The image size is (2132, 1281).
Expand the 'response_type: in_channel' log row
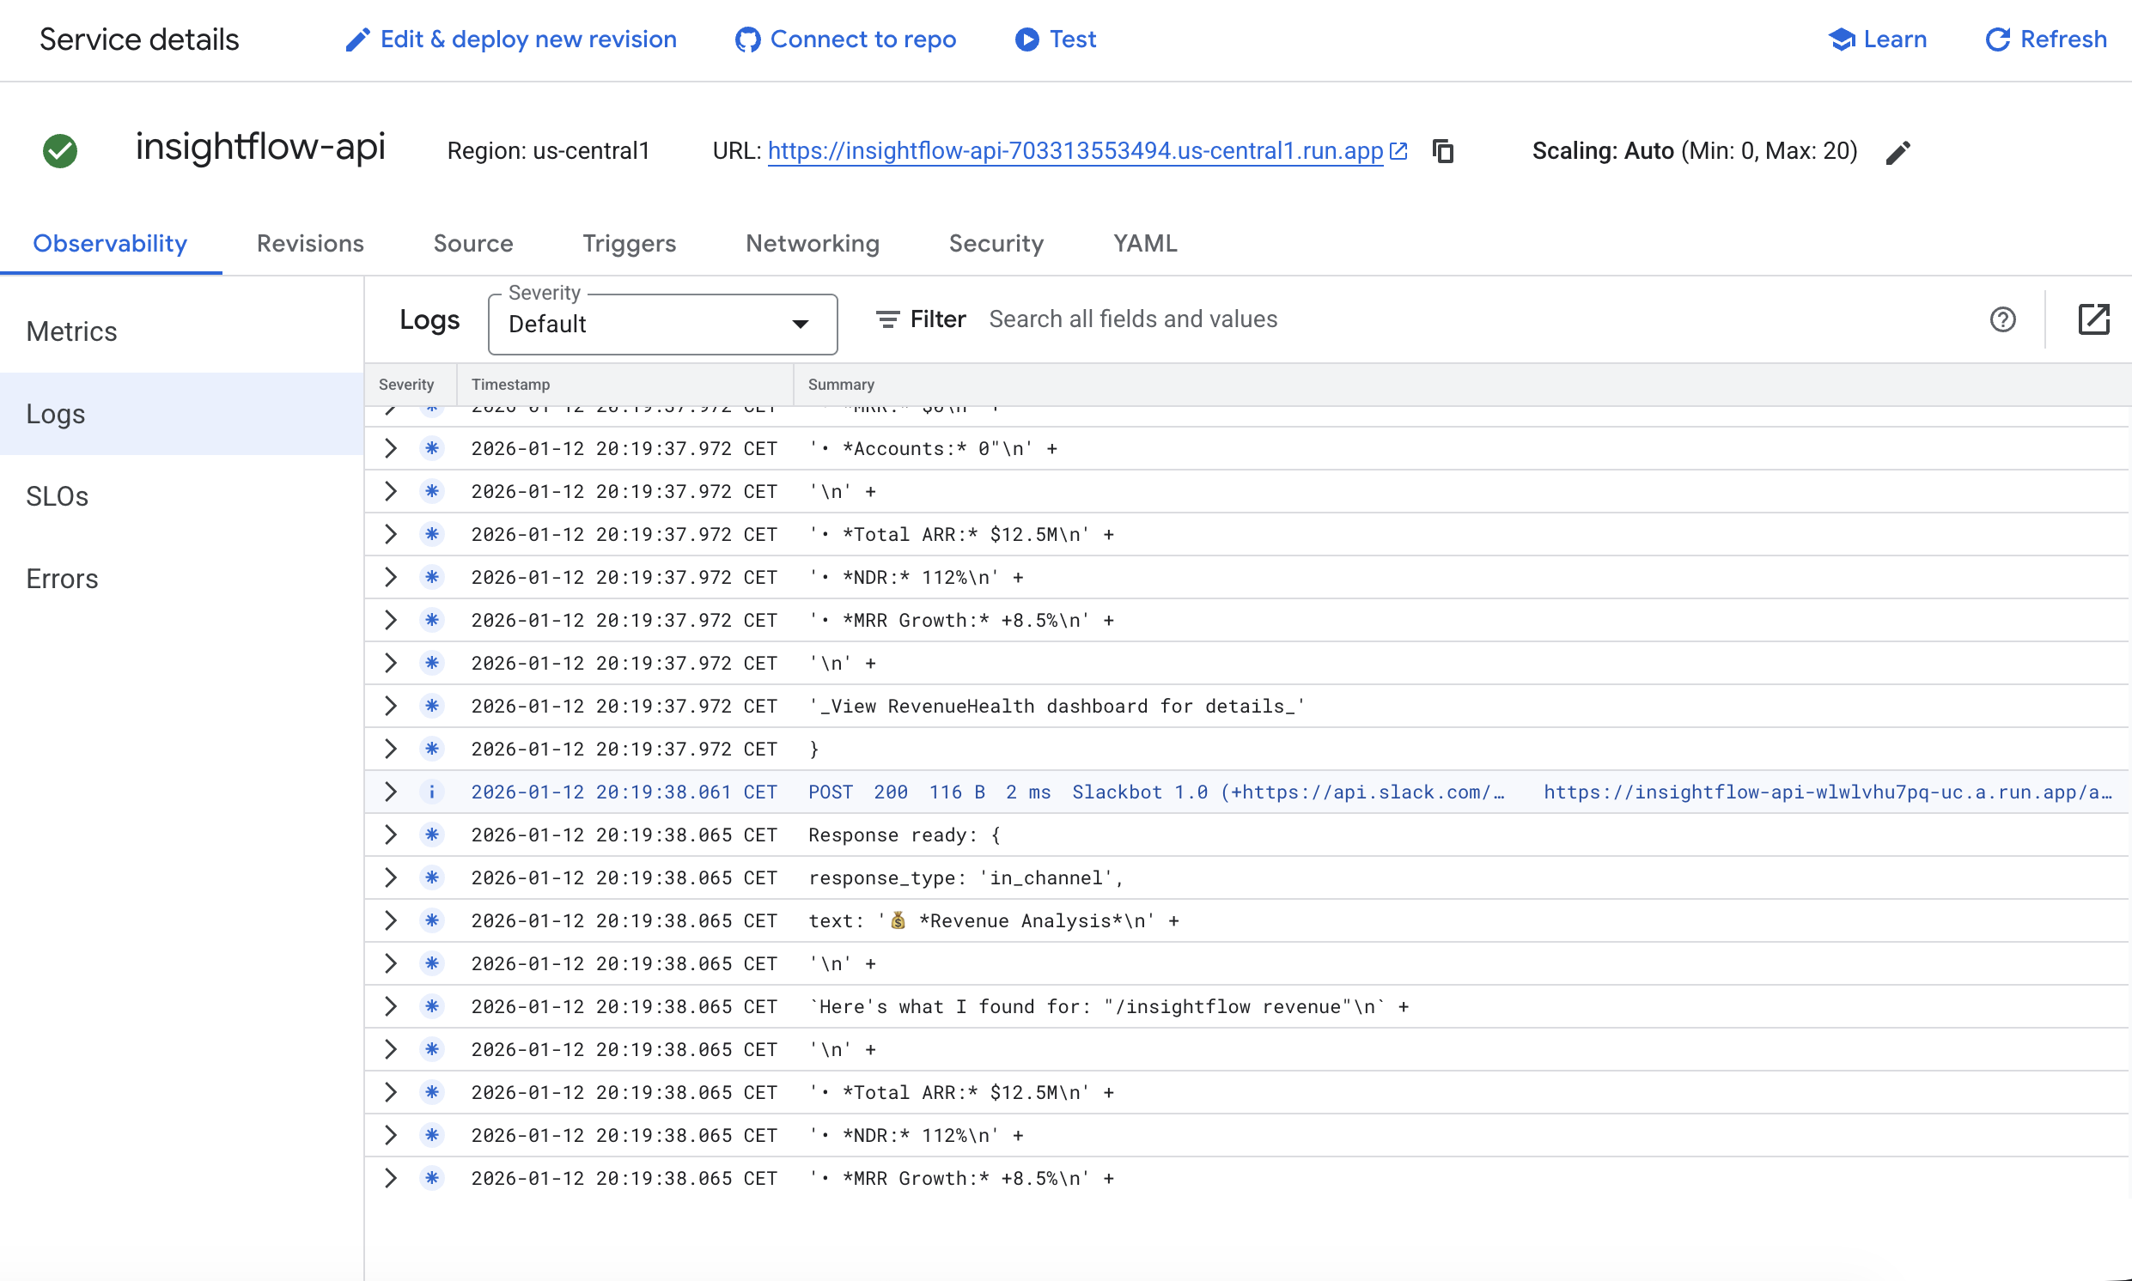coord(390,877)
